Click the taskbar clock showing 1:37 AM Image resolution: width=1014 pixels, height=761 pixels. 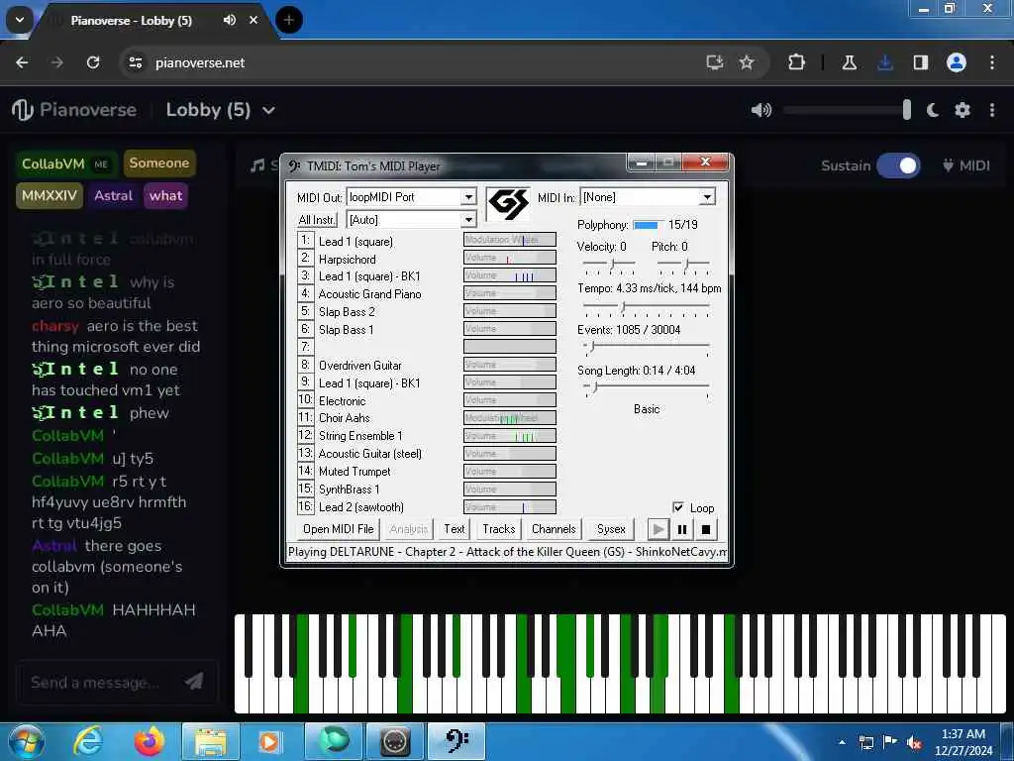[963, 742]
